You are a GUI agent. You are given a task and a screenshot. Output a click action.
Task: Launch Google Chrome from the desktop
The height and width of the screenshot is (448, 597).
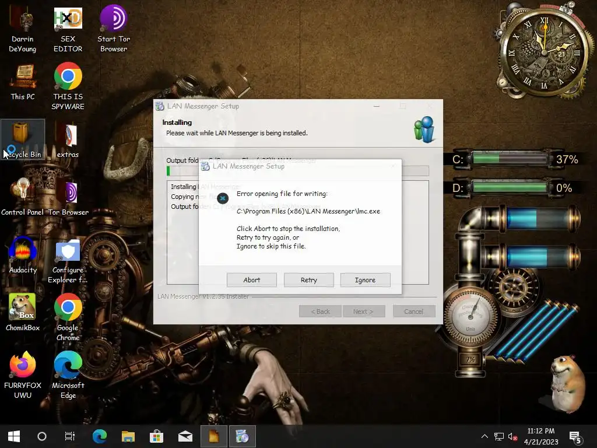click(x=68, y=318)
